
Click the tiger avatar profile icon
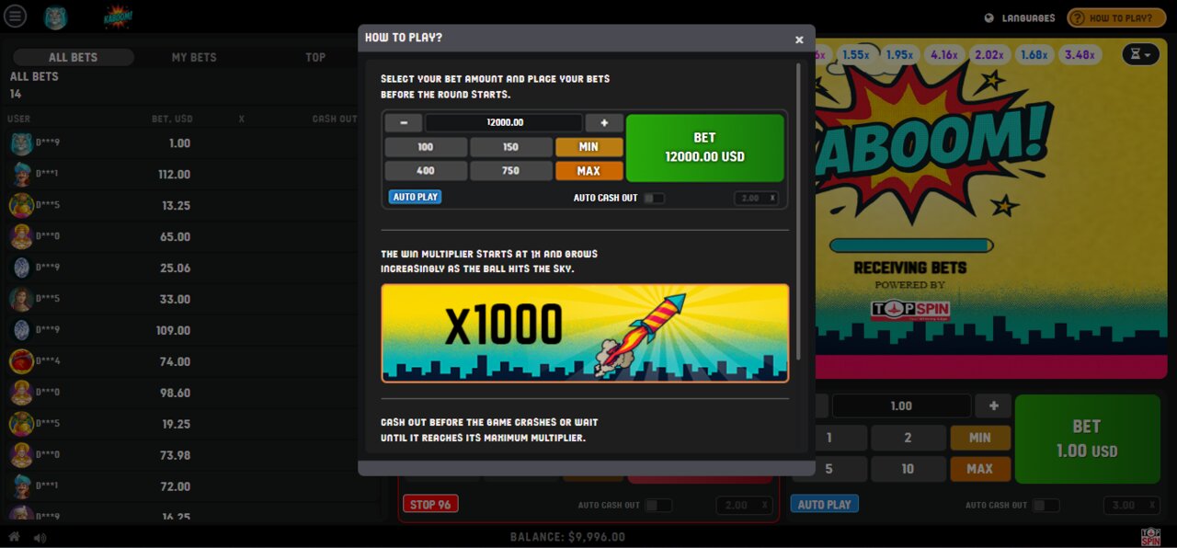[x=55, y=17]
